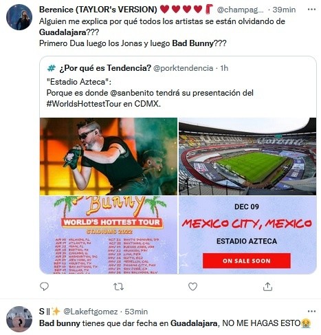
Task: Open the share icon under the tweet
Action: (267, 287)
